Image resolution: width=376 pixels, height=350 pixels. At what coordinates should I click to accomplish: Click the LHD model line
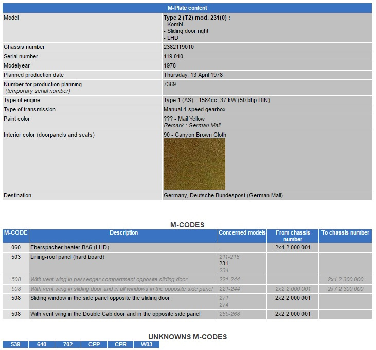[x=171, y=38]
